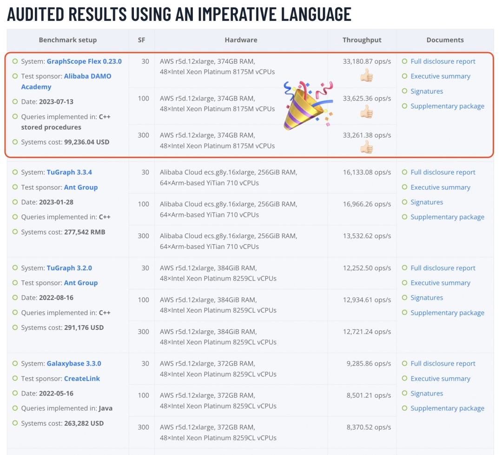Select the 16,966.26 ops/s throughput value
Screen dimensions: 502x455
(367, 204)
